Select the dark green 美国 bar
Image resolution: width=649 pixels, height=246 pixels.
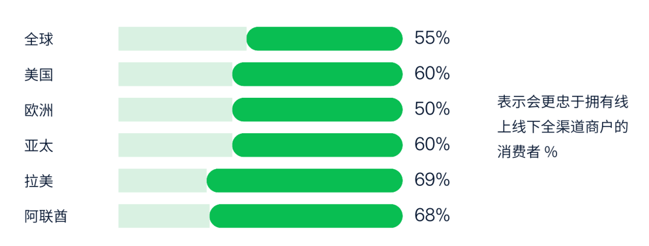tap(317, 74)
